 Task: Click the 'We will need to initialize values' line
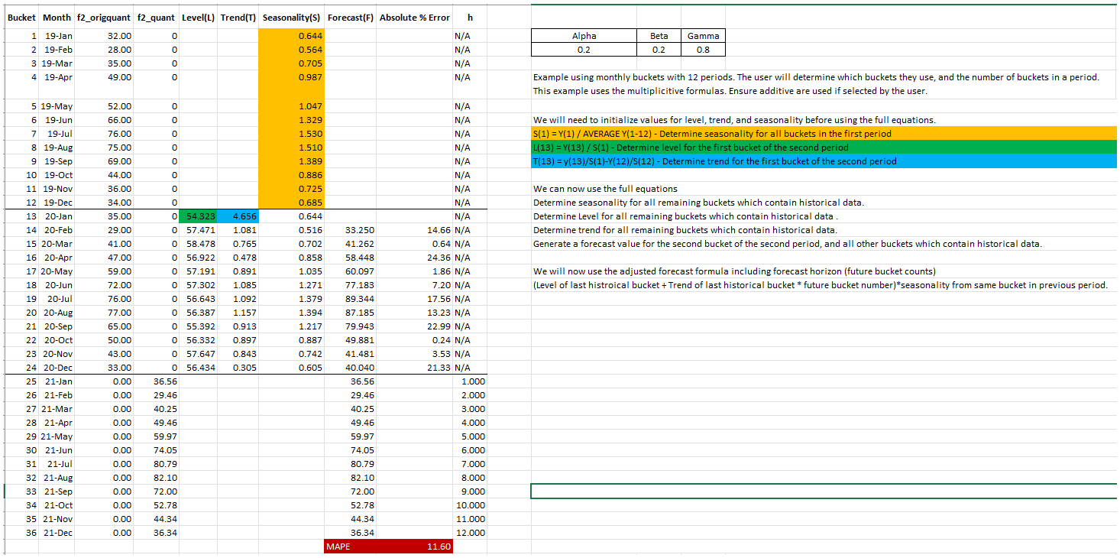(734, 120)
